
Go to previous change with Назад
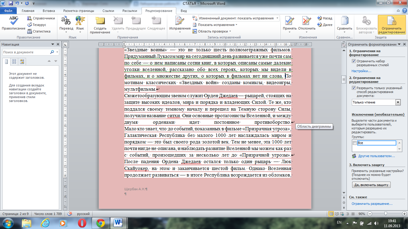coord(325,18)
